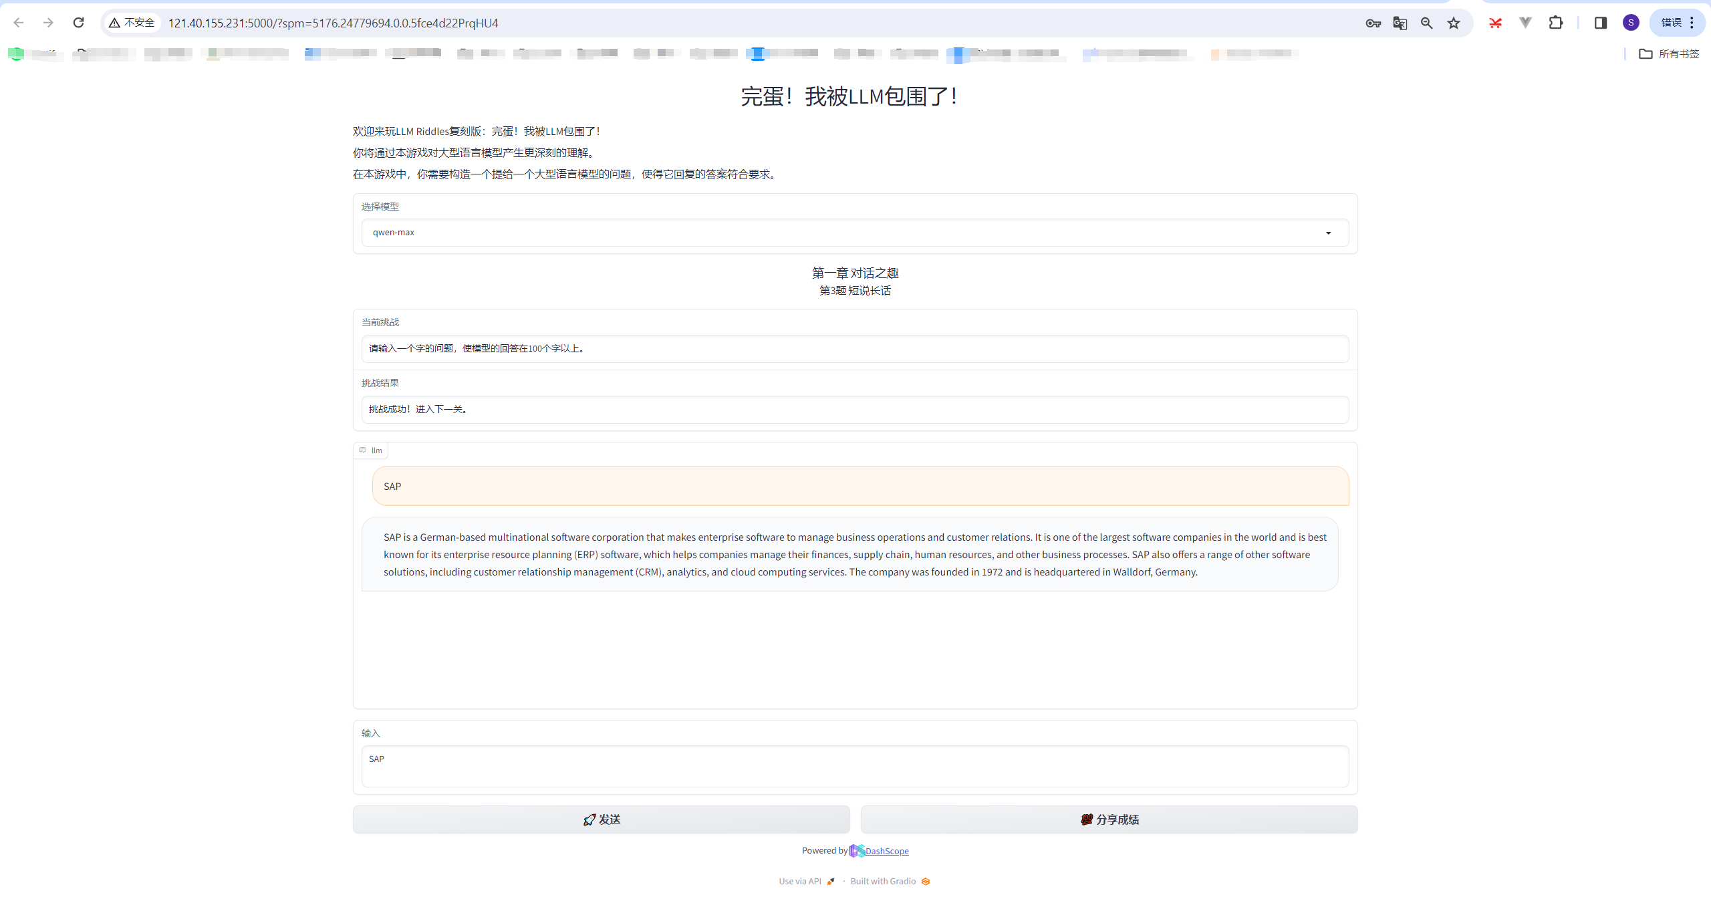
Task: Open the not-secure site info badge
Action: pyautogui.click(x=132, y=23)
